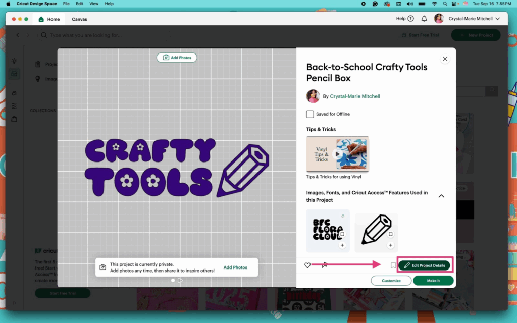Click the search field placeholder text

(x=86, y=35)
